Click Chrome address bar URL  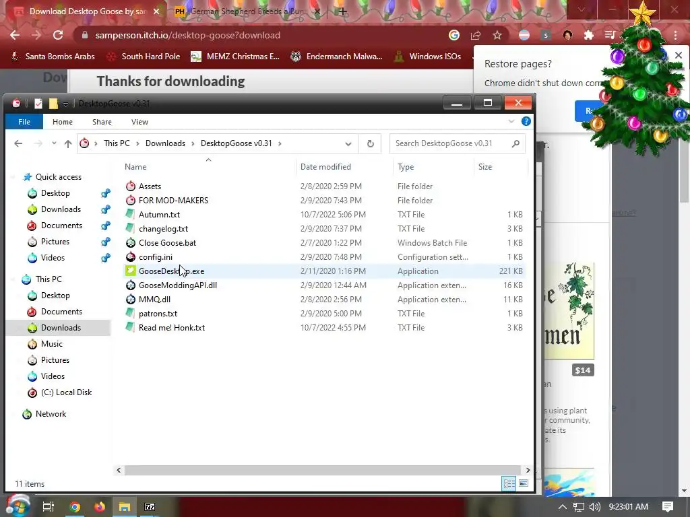pyautogui.click(x=187, y=35)
